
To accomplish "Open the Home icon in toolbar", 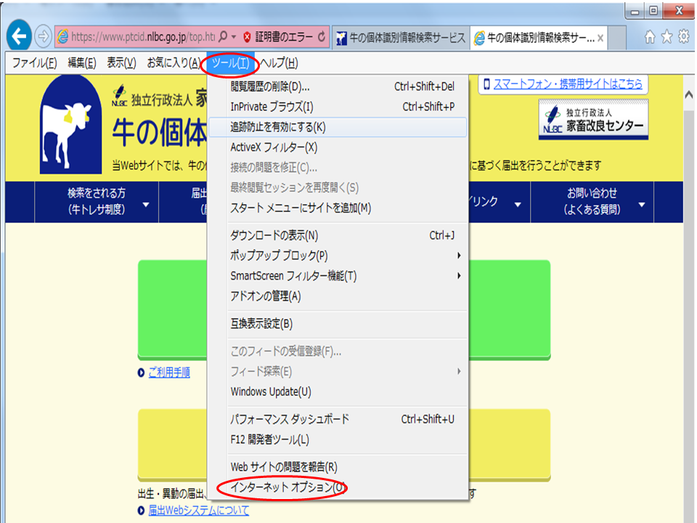I will pos(650,37).
